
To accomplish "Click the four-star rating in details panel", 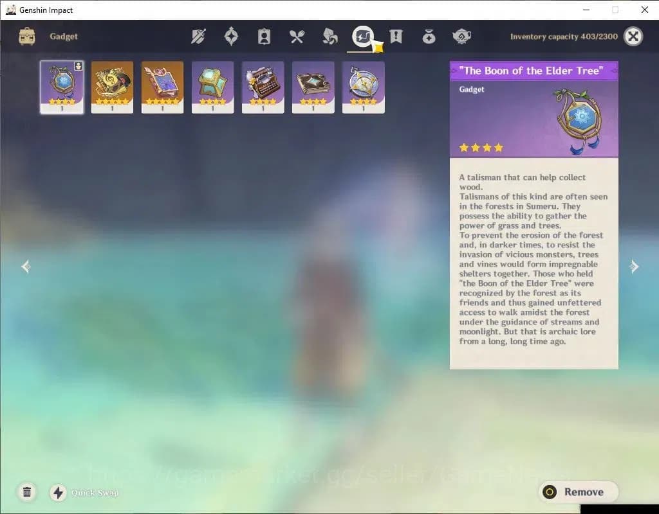I will coord(481,147).
